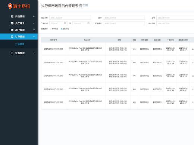194x145 pixels.
Task: Collapse the 订单管理 menu chevron
Action: pos(34,36)
